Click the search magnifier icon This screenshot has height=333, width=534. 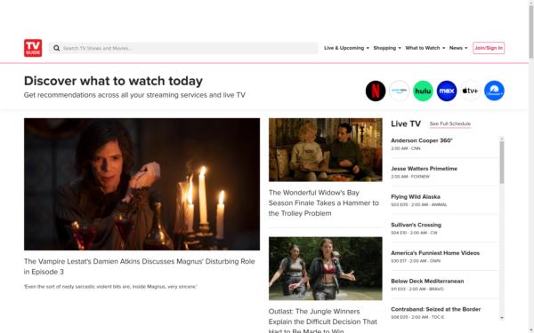point(57,48)
